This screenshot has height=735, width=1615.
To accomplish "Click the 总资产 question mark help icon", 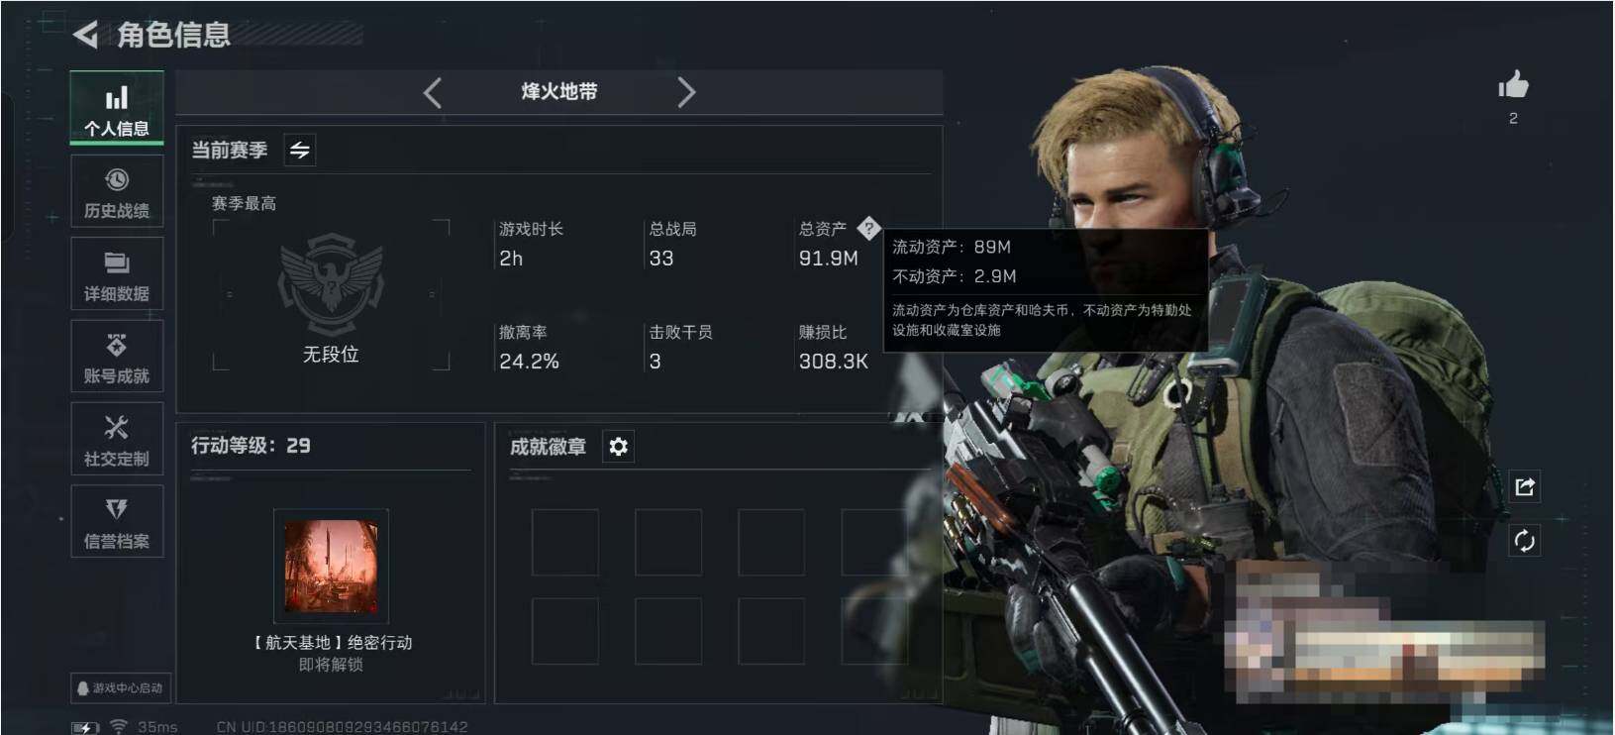I will 868,229.
